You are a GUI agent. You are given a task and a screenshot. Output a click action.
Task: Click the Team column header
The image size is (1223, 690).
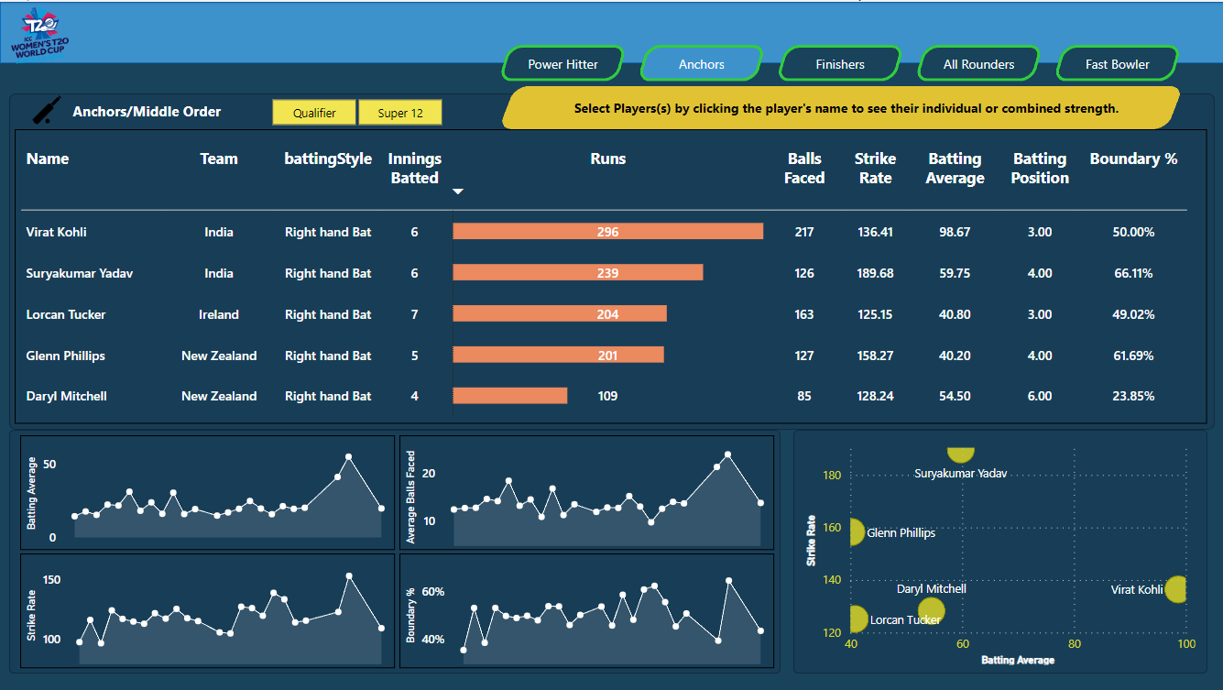tap(219, 159)
